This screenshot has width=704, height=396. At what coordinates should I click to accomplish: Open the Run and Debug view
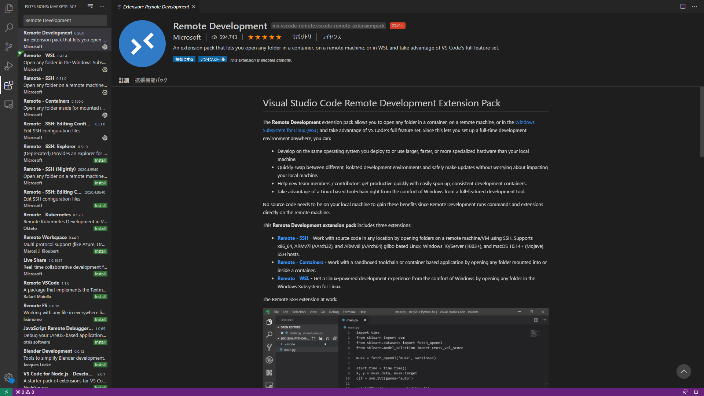[9, 66]
